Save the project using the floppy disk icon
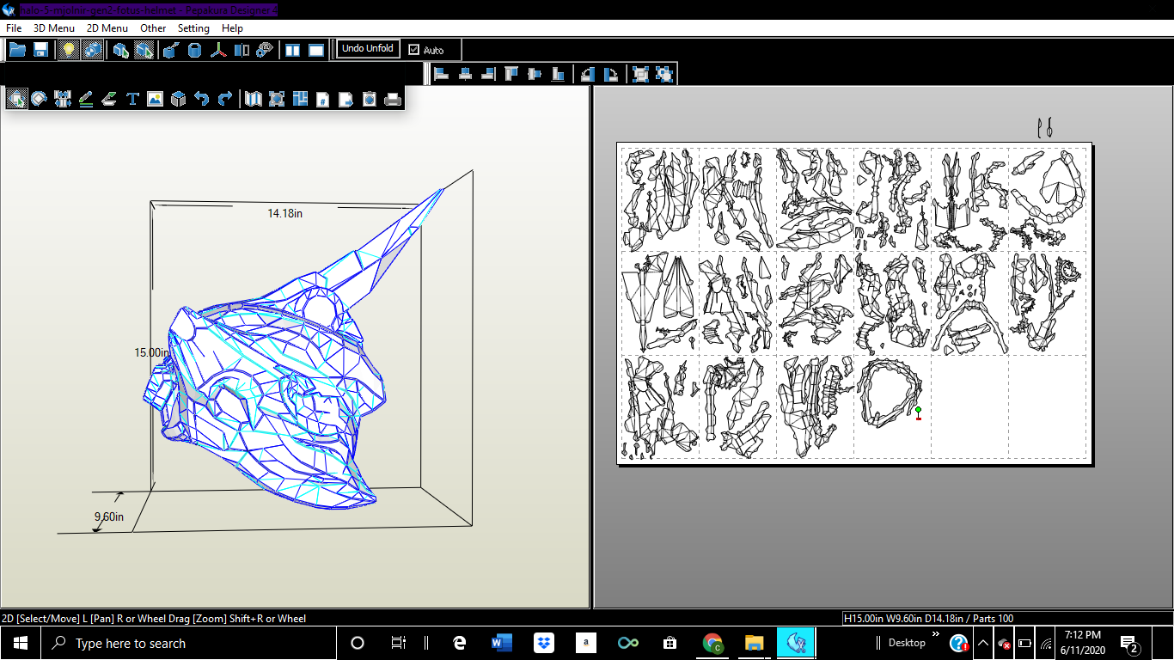1174x660 pixels. pos(40,50)
